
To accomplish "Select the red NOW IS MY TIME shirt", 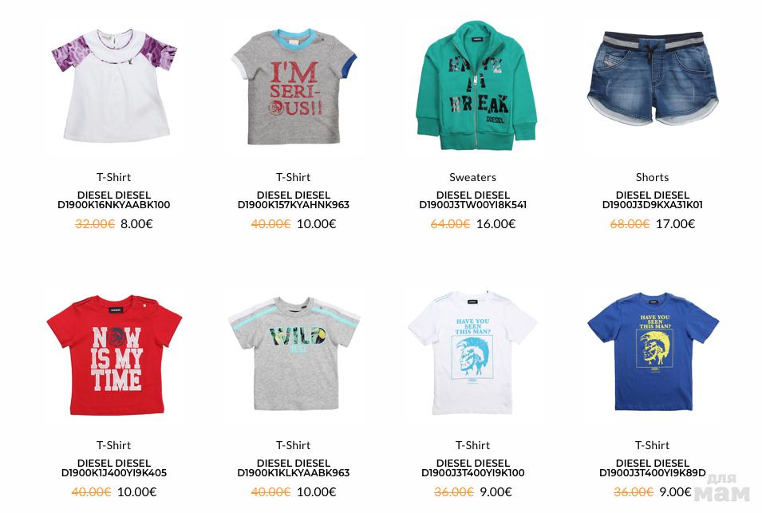I will [114, 354].
